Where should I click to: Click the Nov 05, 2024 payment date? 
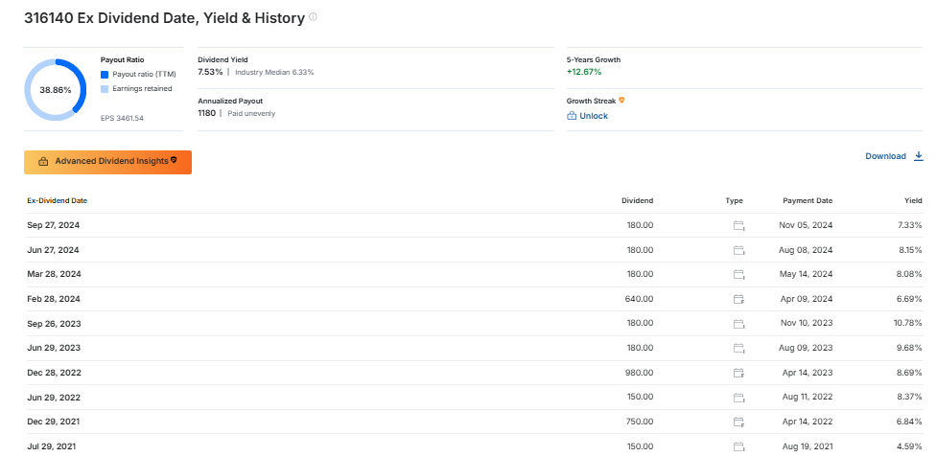[x=806, y=225]
